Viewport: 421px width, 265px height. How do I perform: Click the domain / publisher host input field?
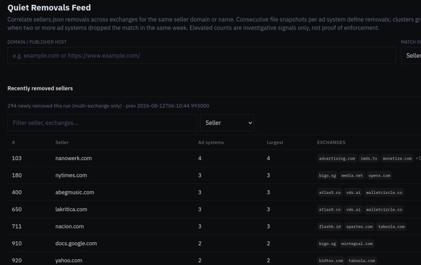202,56
